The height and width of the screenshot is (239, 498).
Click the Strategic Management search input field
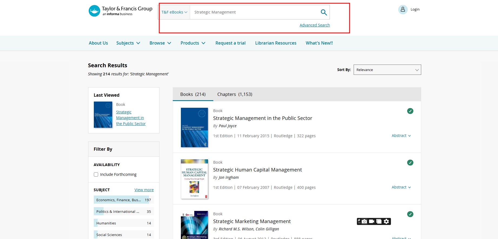click(254, 12)
